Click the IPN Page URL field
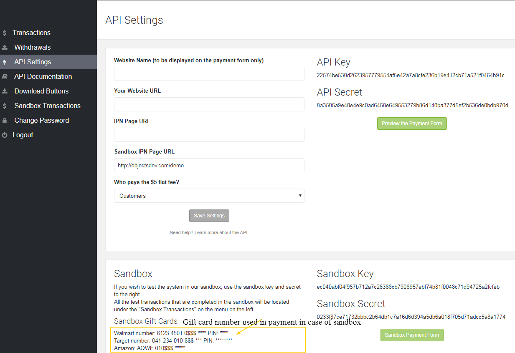This screenshot has height=353, width=515. [x=209, y=135]
